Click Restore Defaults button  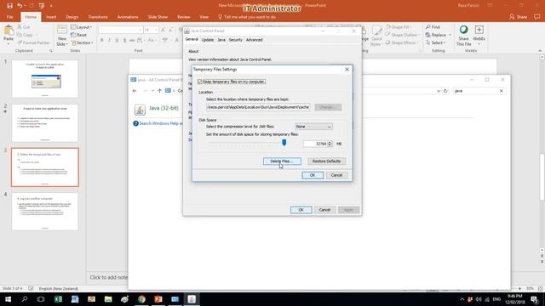point(326,161)
